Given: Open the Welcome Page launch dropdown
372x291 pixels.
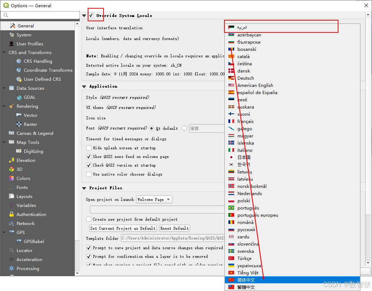Looking at the screenshot, I should (x=154, y=199).
